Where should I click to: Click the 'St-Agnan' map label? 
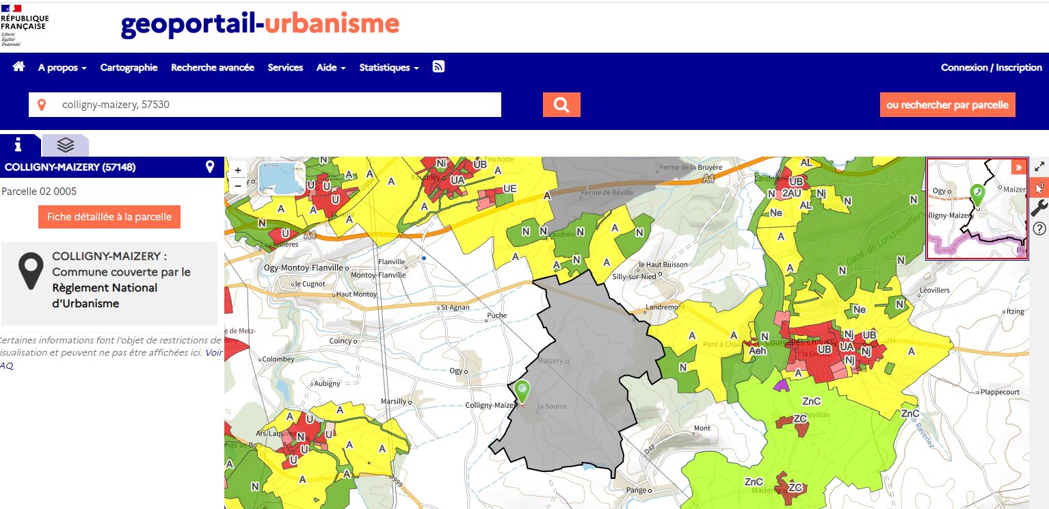click(x=455, y=307)
